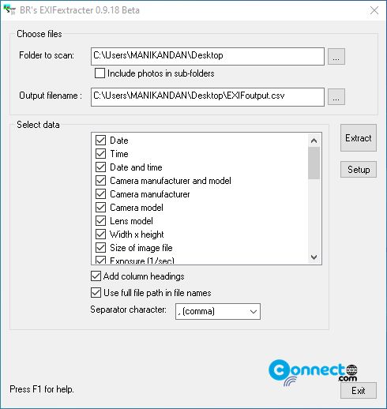The height and width of the screenshot is (409, 387).
Task: Browse for the folder to scan
Action: point(336,56)
